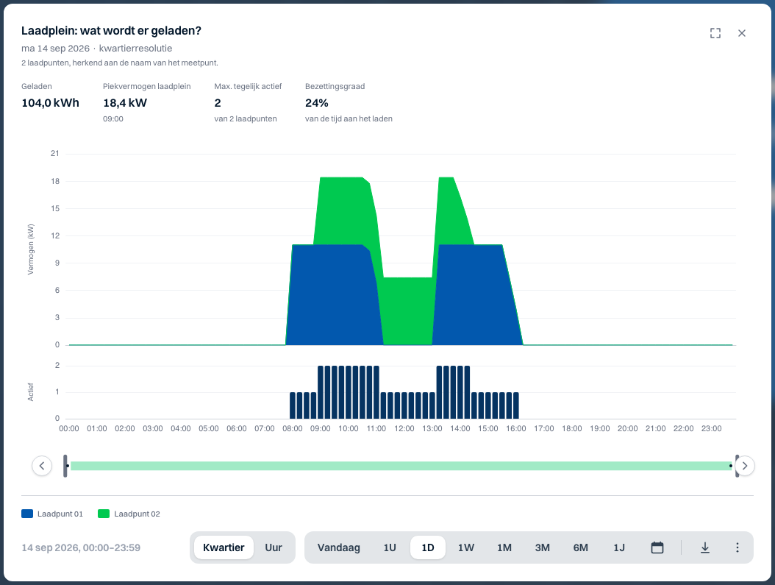Click the date range text 14 sep 2026, 00:00–23:59
The height and width of the screenshot is (585, 775).
pyautogui.click(x=81, y=547)
